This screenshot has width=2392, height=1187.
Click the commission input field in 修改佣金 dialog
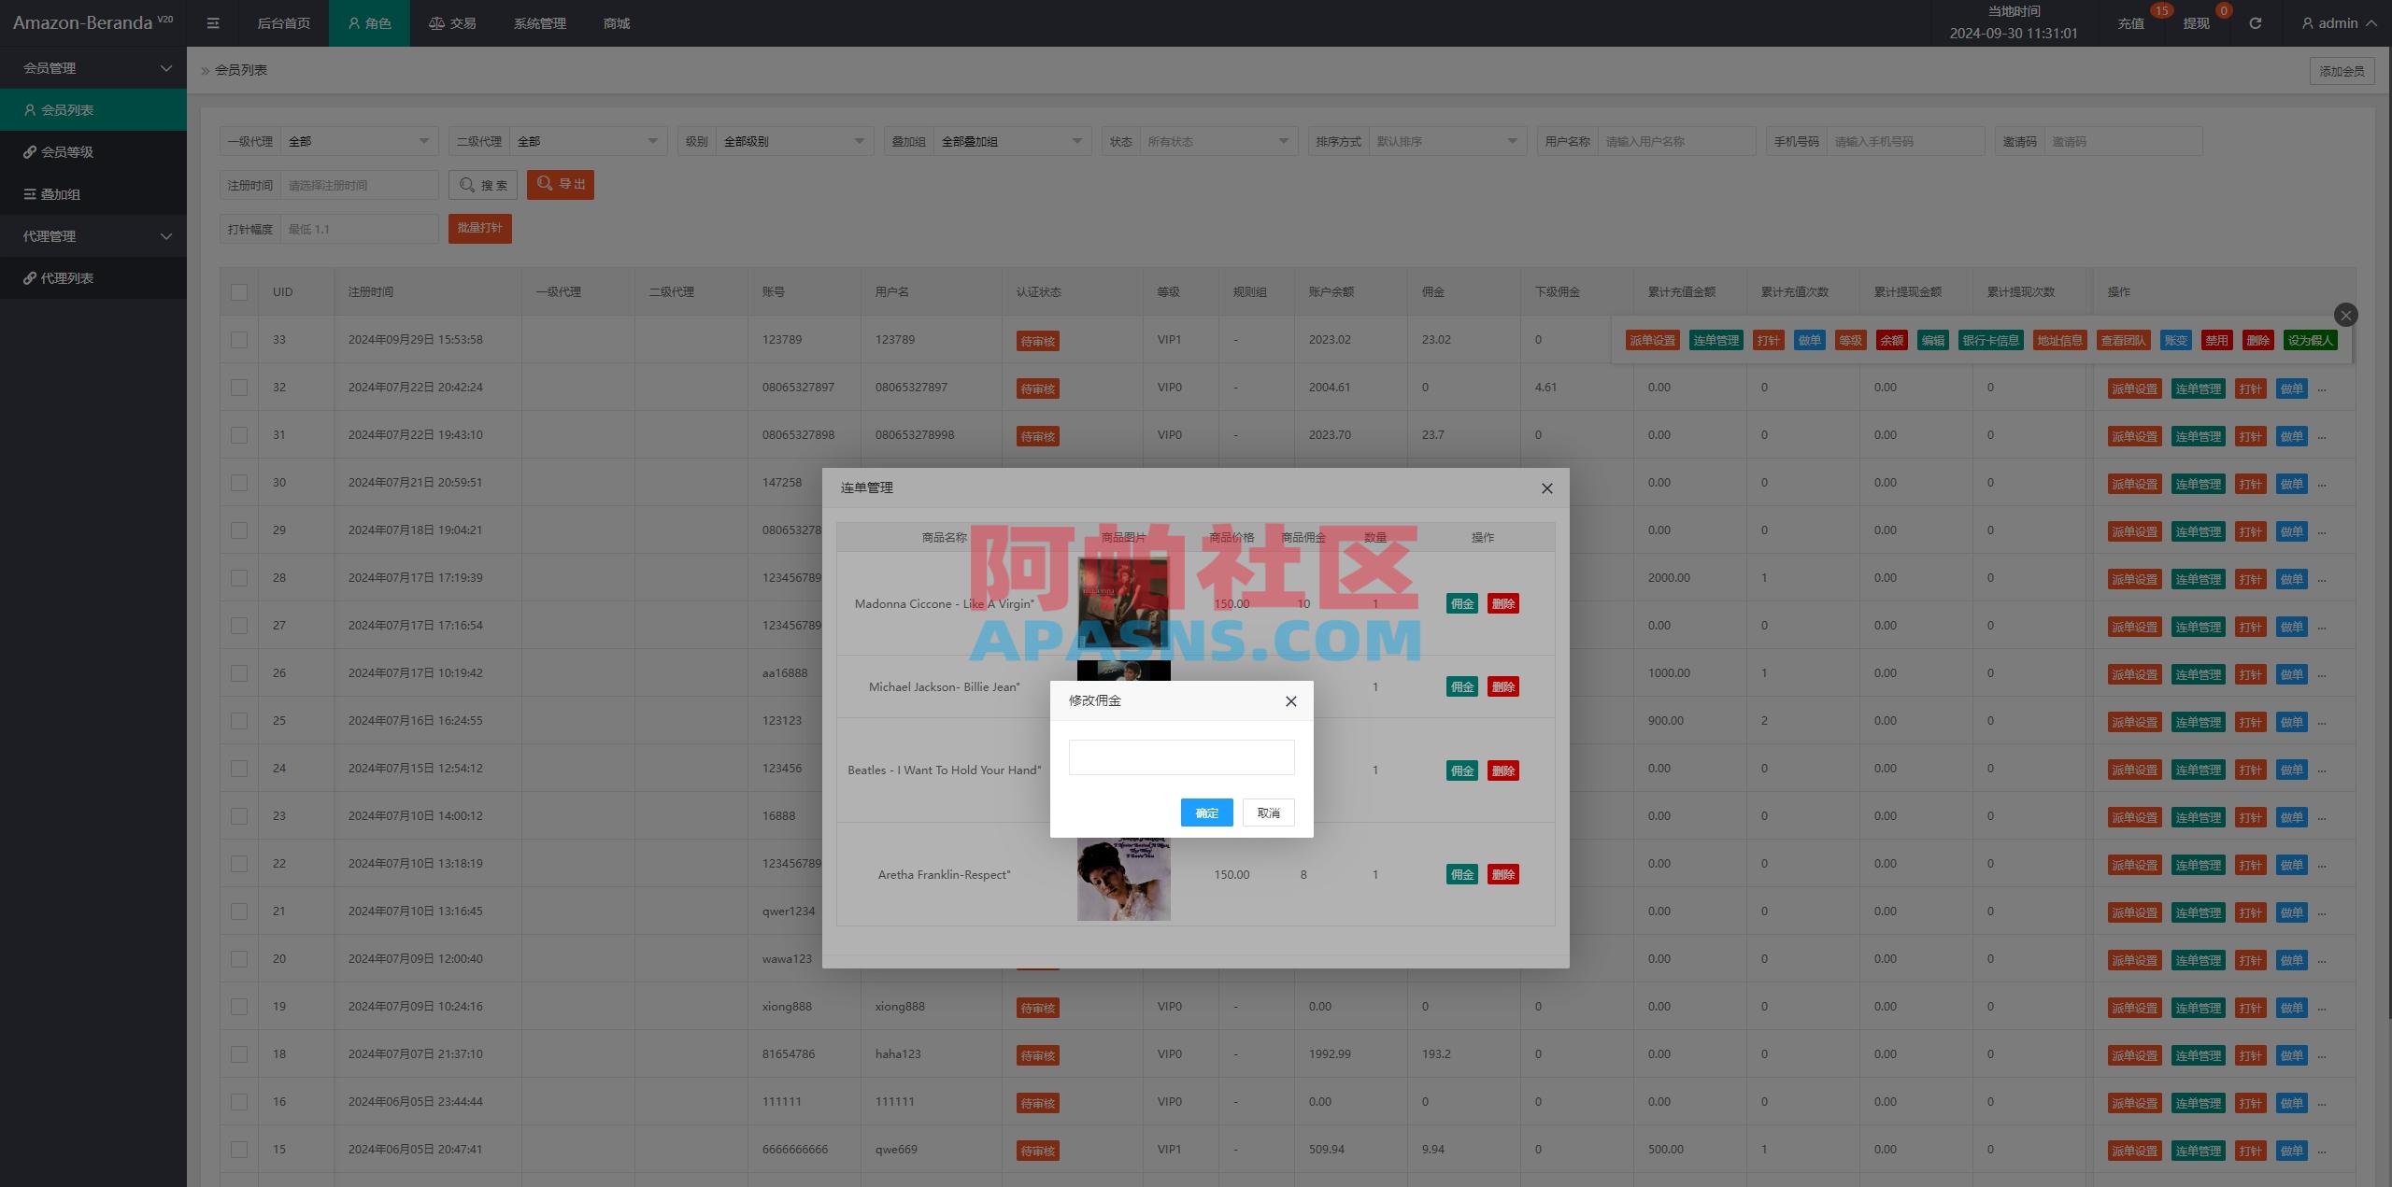point(1181,756)
